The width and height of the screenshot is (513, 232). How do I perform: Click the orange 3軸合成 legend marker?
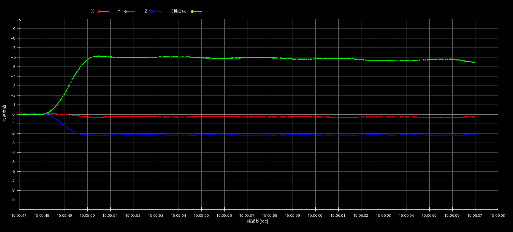click(x=192, y=11)
